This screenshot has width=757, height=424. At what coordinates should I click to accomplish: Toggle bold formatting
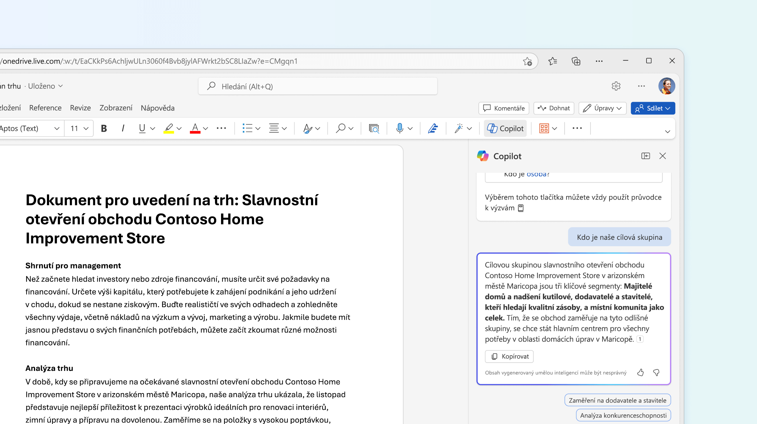[104, 128]
